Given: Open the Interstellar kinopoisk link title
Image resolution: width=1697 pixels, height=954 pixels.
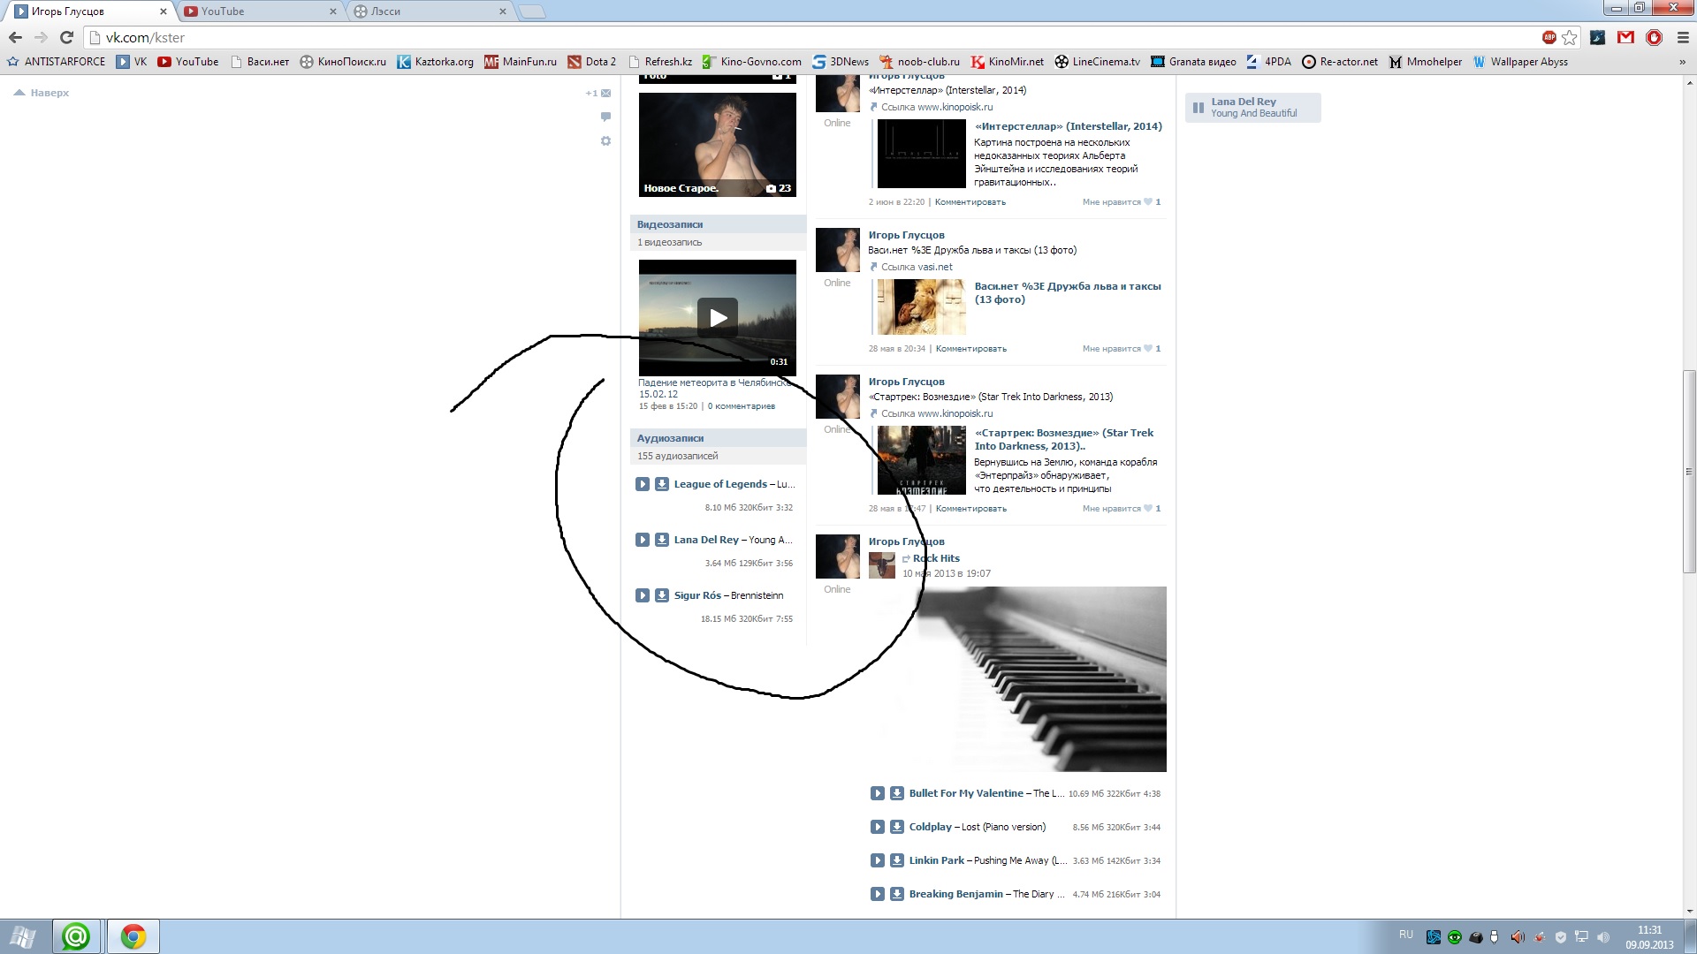Looking at the screenshot, I should 1068,126.
